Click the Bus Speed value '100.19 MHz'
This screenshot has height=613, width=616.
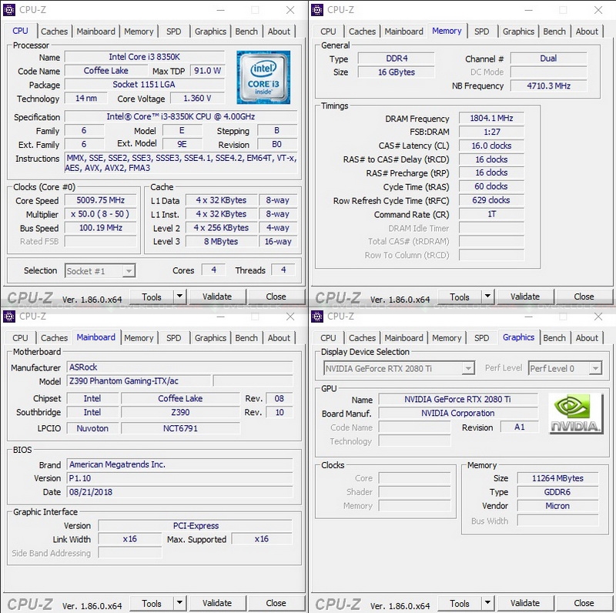point(101,228)
